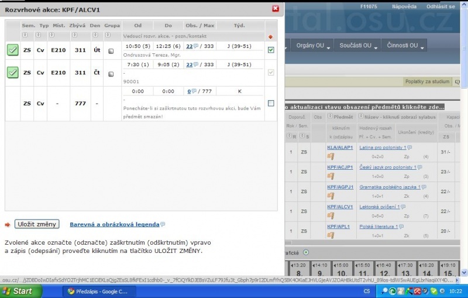Click Odhlásit se to log out
Image resolution: width=468 pixels, height=298 pixels.
click(x=441, y=6)
